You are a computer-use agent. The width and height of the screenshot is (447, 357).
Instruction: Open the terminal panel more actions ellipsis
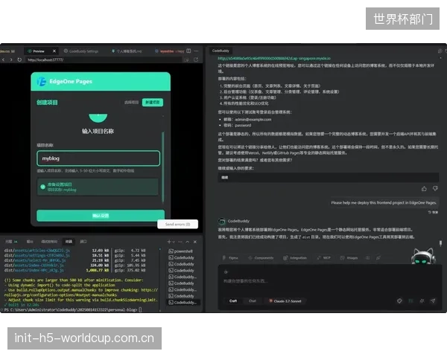(180, 242)
